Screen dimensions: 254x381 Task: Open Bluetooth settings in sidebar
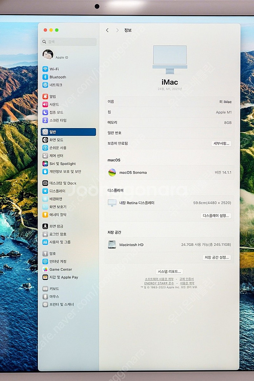[x=54, y=77]
